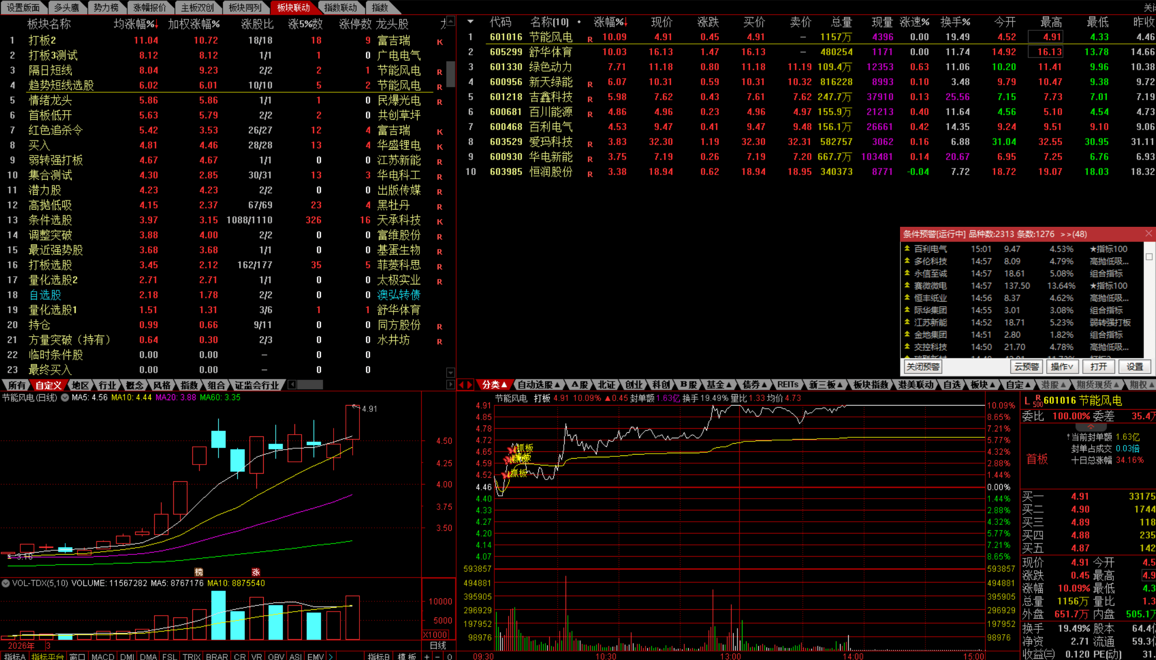Click the 涨 marker on the daily chart
Screen dimensions: 1156x660
[256, 572]
